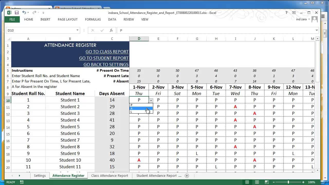Screen dimensions: 329x185
Task: Open the Name Box dropdown arrow
Action: 77,30
